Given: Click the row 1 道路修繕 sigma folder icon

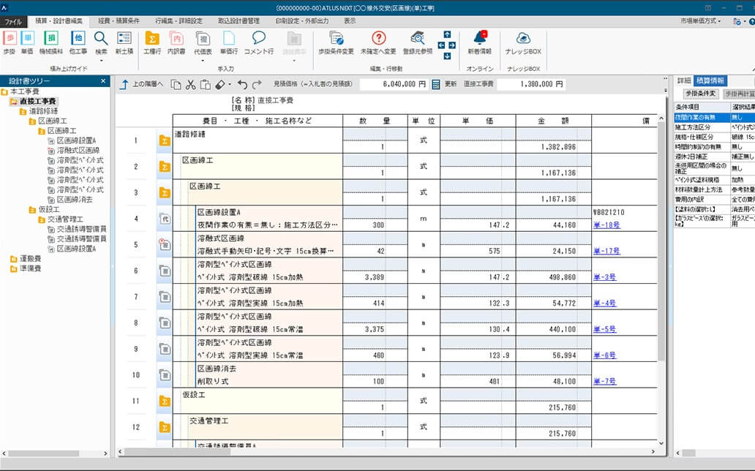Looking at the screenshot, I should 165,140.
